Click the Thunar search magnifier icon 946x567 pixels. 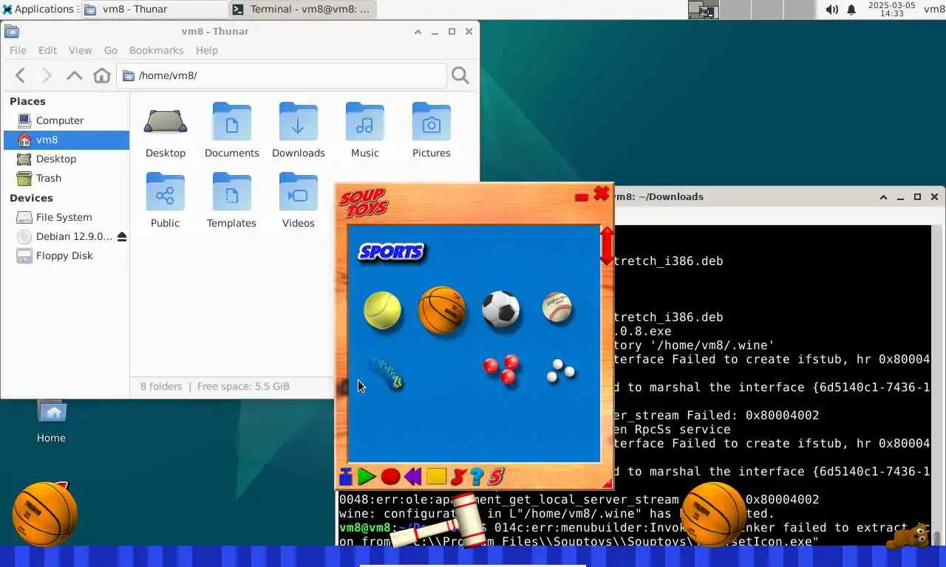point(460,75)
